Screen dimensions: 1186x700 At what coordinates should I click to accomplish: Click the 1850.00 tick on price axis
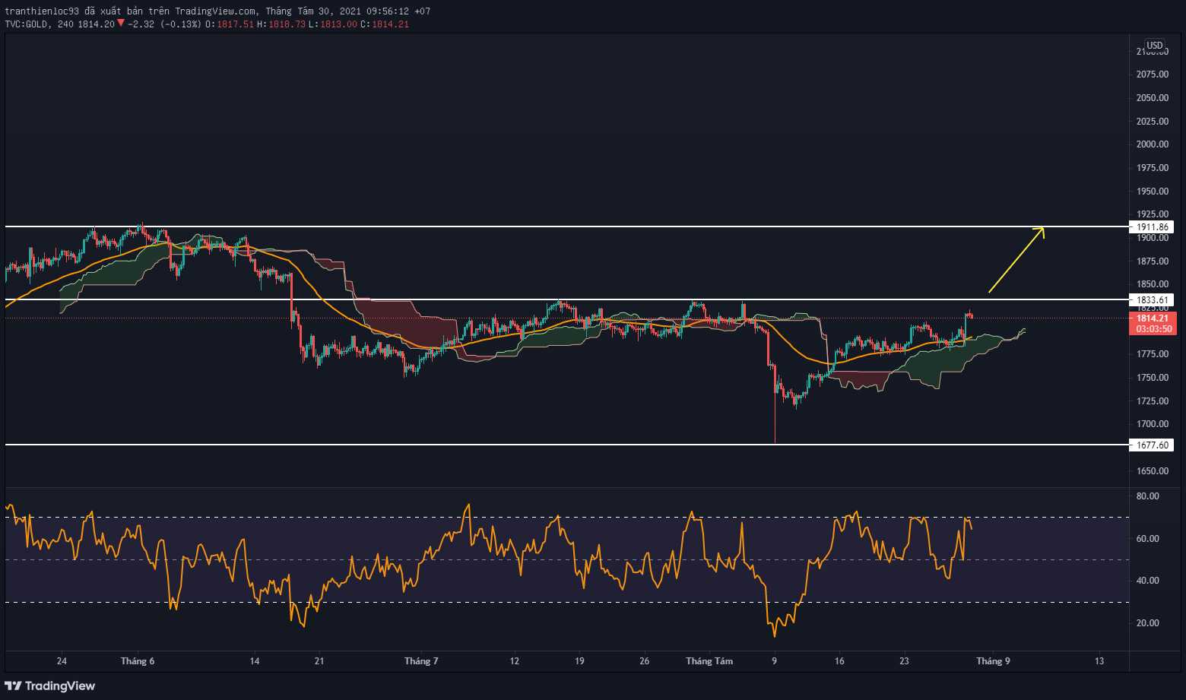(1153, 284)
